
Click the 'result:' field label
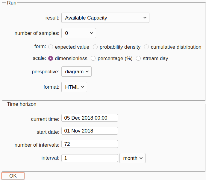coord(52,18)
